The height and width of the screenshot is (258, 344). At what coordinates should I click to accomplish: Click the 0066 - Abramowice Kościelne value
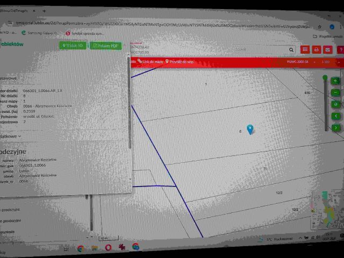coord(48,106)
